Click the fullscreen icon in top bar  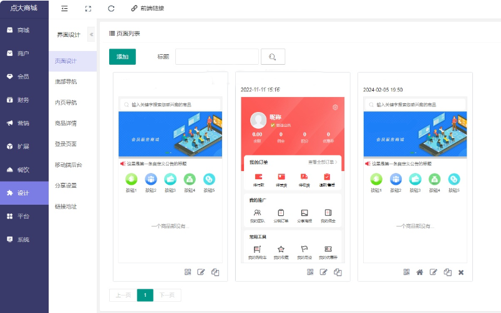(x=88, y=9)
